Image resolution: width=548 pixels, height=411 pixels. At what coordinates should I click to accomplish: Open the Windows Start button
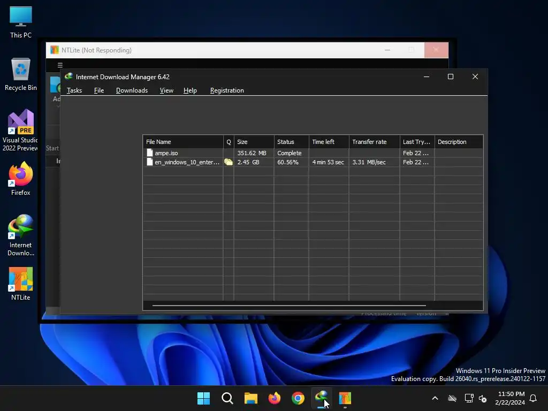click(203, 398)
